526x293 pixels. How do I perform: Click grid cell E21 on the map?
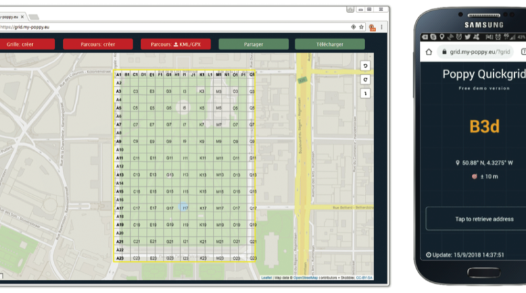pyautogui.click(x=153, y=241)
